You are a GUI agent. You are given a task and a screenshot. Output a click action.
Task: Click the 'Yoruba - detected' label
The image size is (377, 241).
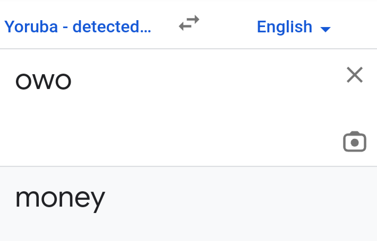coord(78,26)
